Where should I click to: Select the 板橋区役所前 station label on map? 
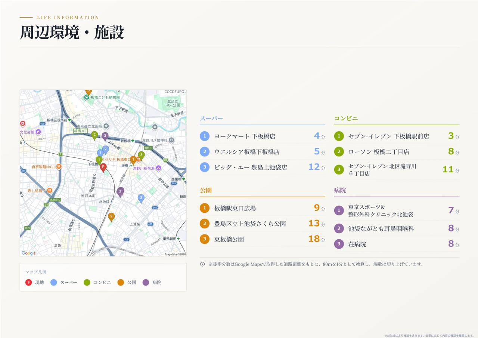click(x=57, y=120)
